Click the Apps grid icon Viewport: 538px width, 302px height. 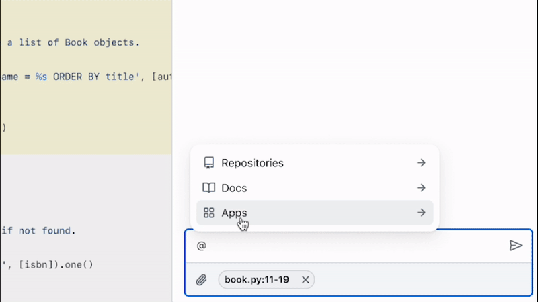209,213
